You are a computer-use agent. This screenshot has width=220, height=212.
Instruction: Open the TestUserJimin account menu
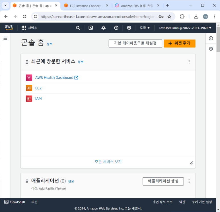(185, 28)
